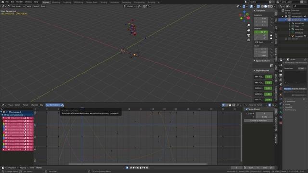The width and height of the screenshot is (308, 173).
Task: Toggle the auto keying record button
Action: [127, 168]
